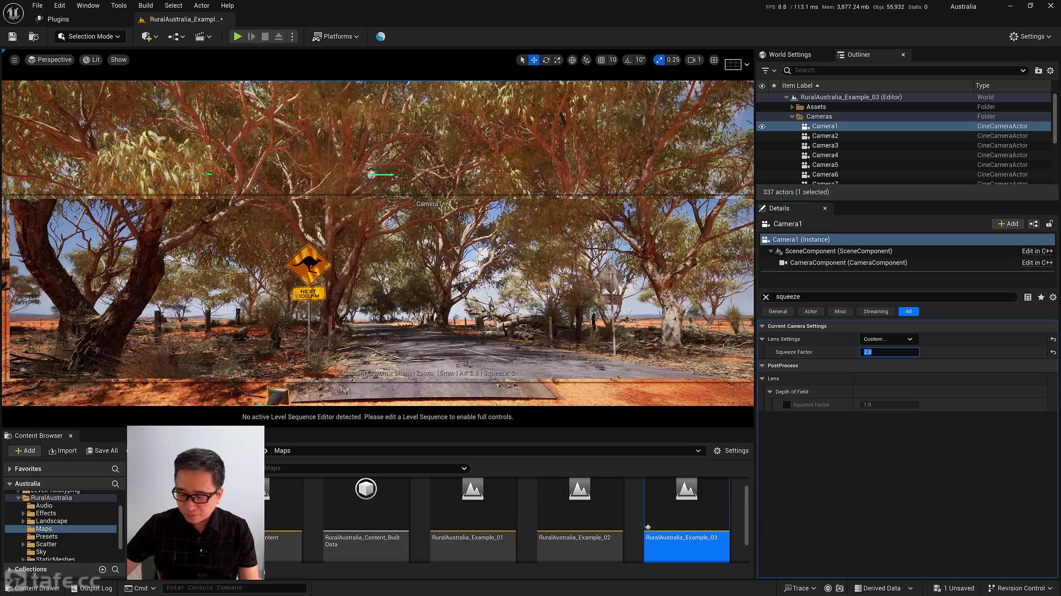Open the Lens Settings Custom dropdown
1061x596 pixels.
[889, 339]
